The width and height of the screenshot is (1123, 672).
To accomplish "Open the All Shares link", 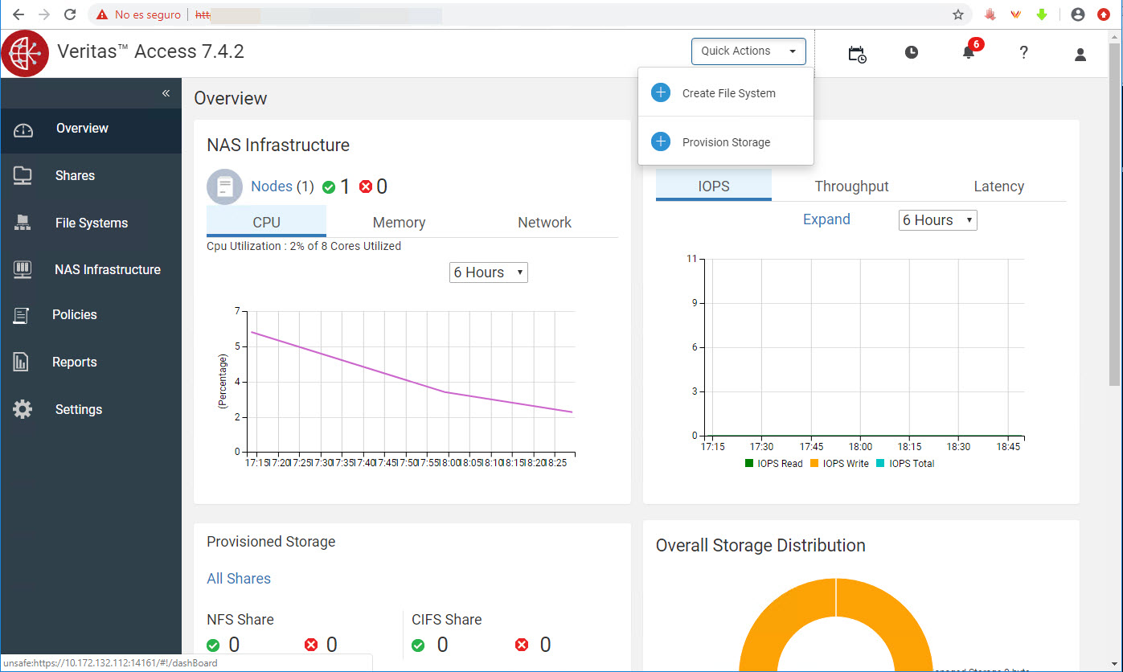I will tap(239, 579).
